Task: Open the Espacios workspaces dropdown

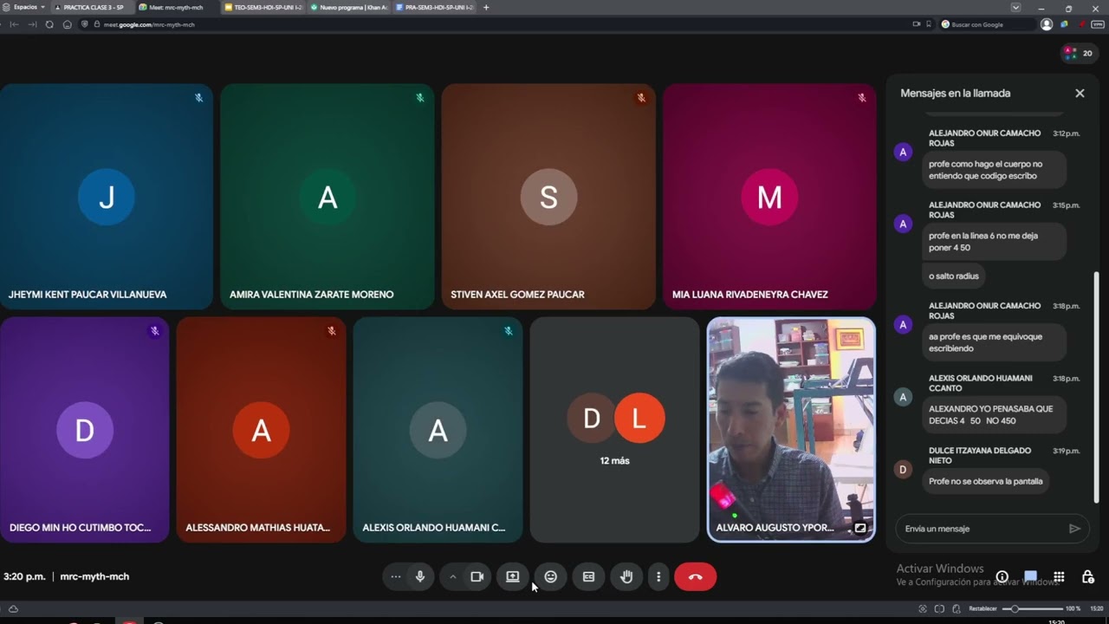Action: click(24, 7)
